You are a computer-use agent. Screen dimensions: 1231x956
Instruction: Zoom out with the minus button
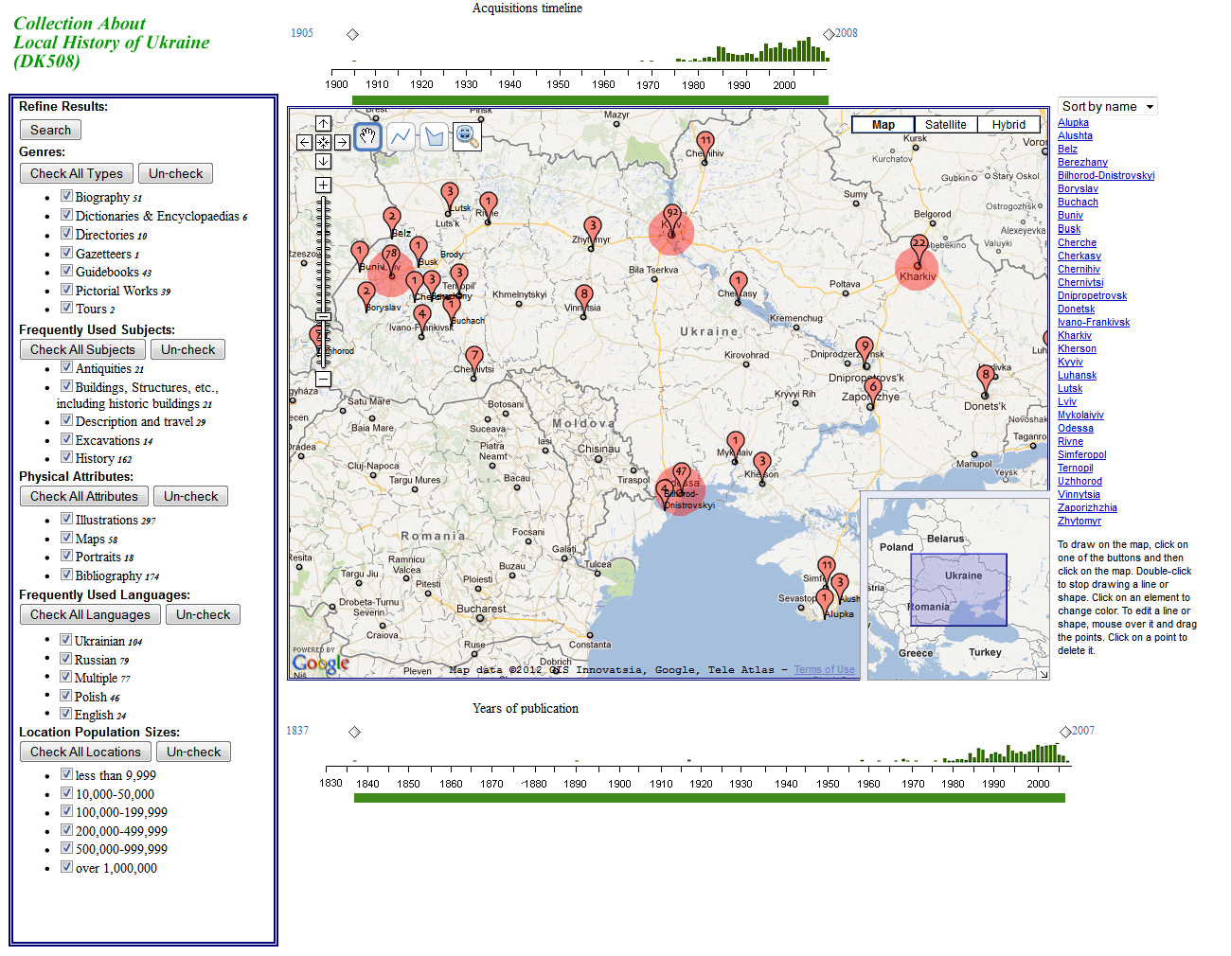click(323, 379)
